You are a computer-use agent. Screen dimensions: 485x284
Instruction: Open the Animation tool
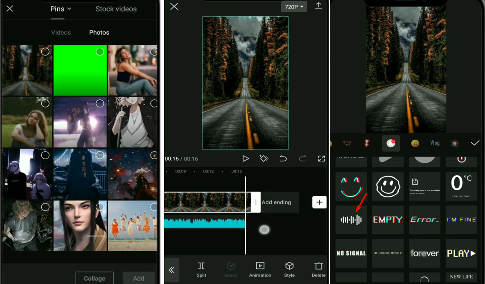[260, 270]
